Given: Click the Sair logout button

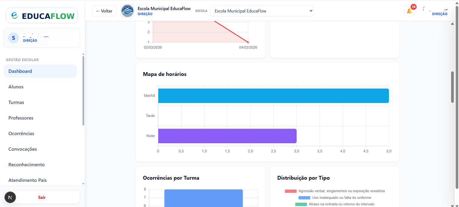Looking at the screenshot, I should 42,197.
